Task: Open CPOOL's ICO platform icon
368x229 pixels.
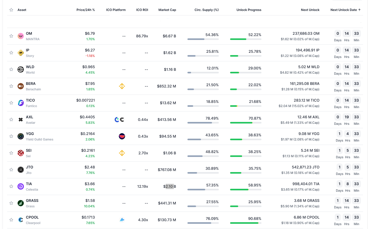Action: [122, 220]
